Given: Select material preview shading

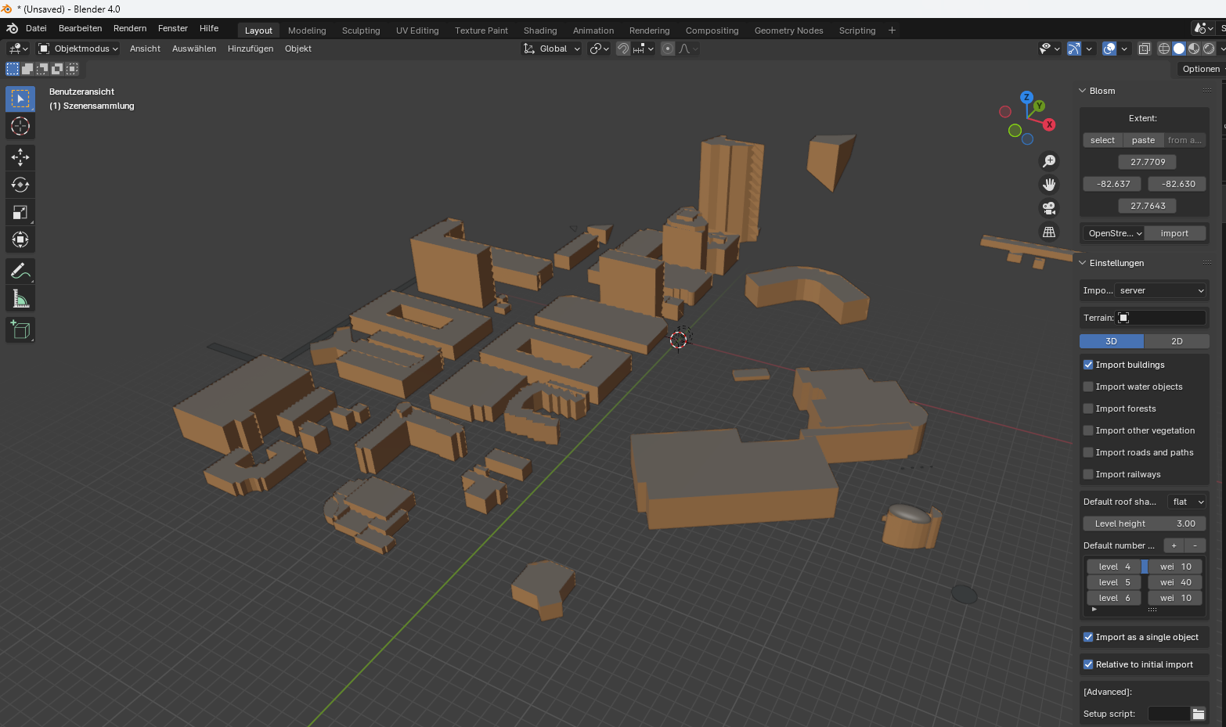Looking at the screenshot, I should point(1194,49).
